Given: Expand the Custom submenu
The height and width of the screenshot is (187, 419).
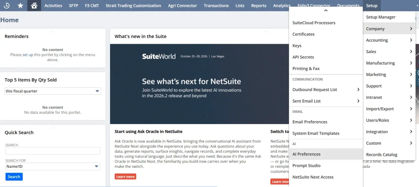Looking at the screenshot, I should 389,143.
